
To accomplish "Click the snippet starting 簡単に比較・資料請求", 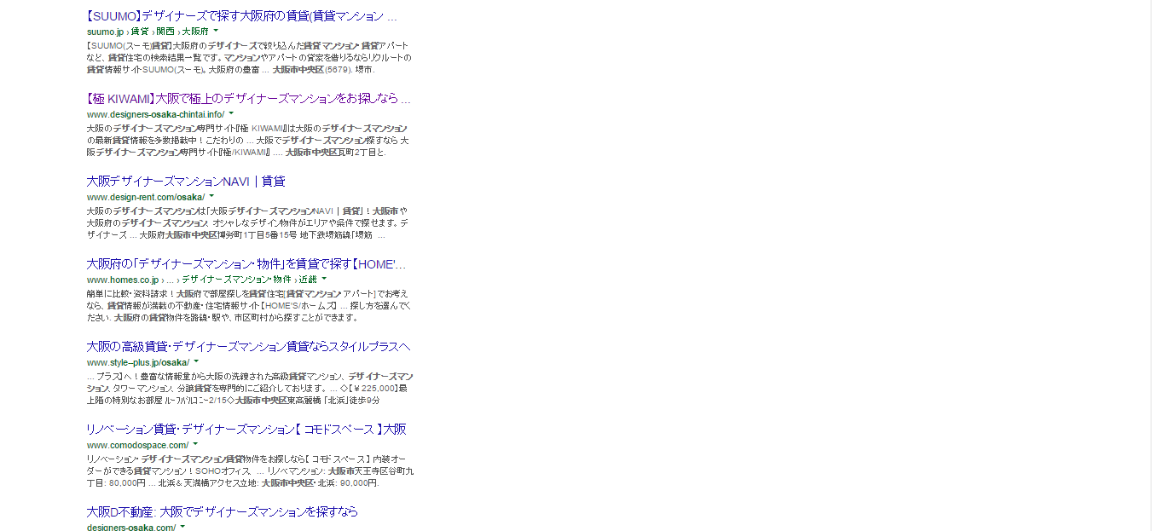I will pos(249,305).
